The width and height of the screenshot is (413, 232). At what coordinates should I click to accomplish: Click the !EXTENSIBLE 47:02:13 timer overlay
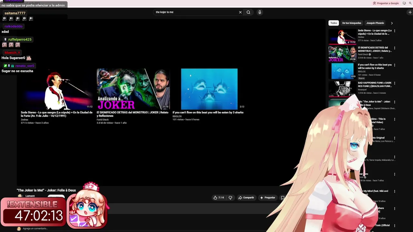(33, 211)
